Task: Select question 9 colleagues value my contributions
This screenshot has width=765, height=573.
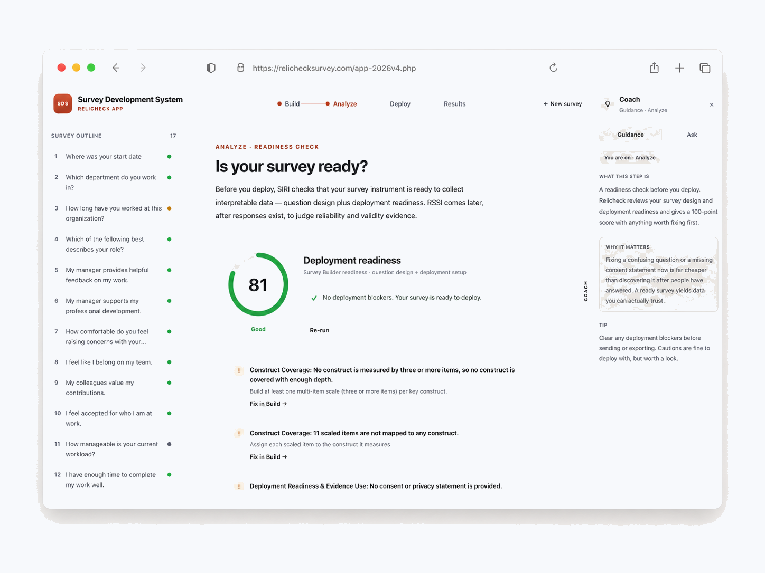Action: [113, 388]
